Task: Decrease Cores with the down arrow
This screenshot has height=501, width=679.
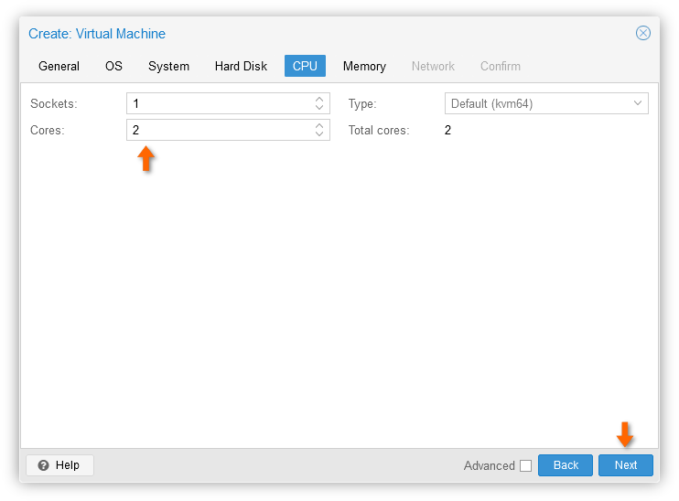Action: 319,133
